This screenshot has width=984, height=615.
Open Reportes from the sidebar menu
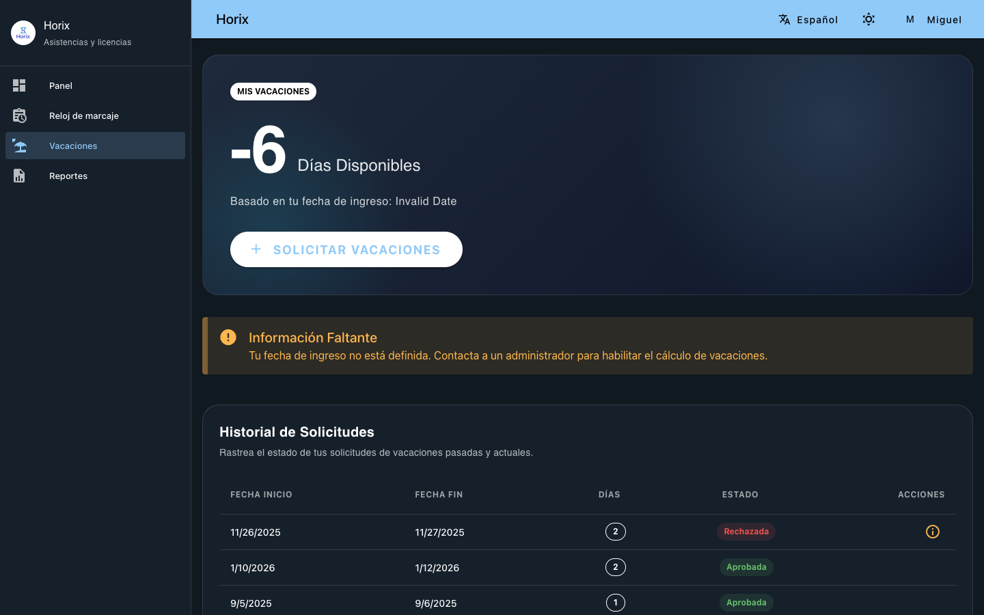click(x=68, y=176)
